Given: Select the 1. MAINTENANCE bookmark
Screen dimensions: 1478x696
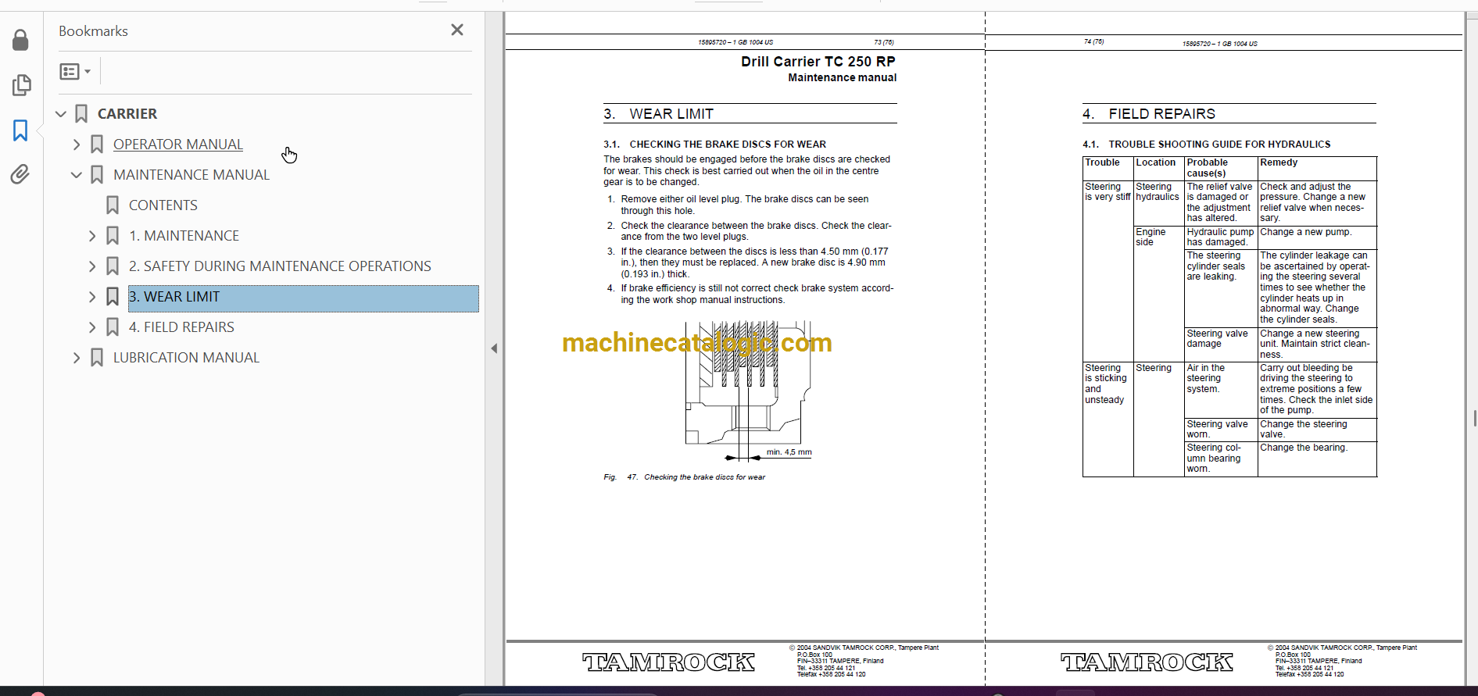Looking at the screenshot, I should coord(184,236).
